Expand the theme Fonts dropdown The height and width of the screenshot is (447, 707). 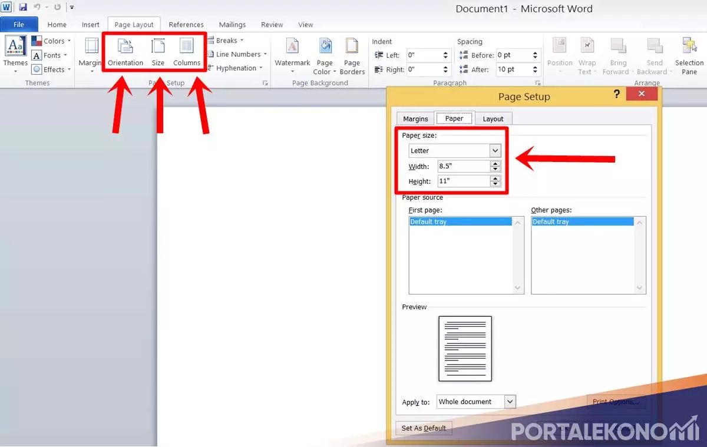click(x=49, y=55)
